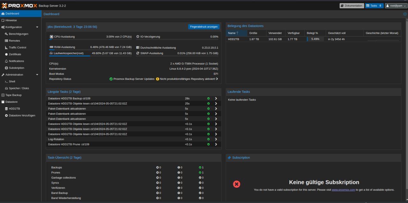Collapse the Konfiguration section arrow

pos(37,27)
